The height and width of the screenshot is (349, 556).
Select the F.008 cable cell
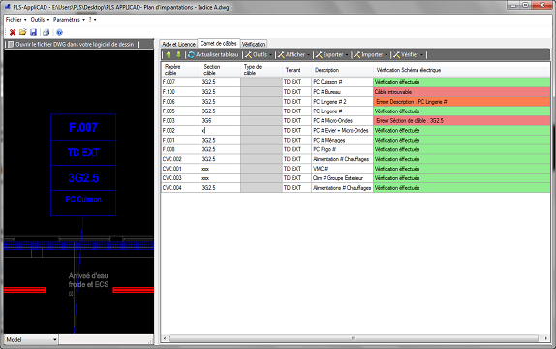[181, 149]
